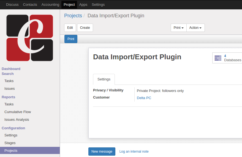242x157 pixels.
Task: Expand the Action dropdown menu
Action: pyautogui.click(x=195, y=28)
